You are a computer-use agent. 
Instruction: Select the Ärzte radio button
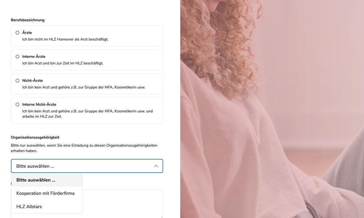17,33
